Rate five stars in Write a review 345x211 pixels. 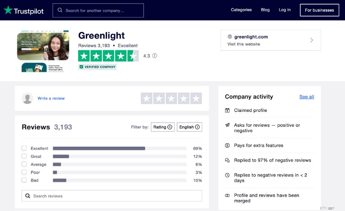[196, 98]
